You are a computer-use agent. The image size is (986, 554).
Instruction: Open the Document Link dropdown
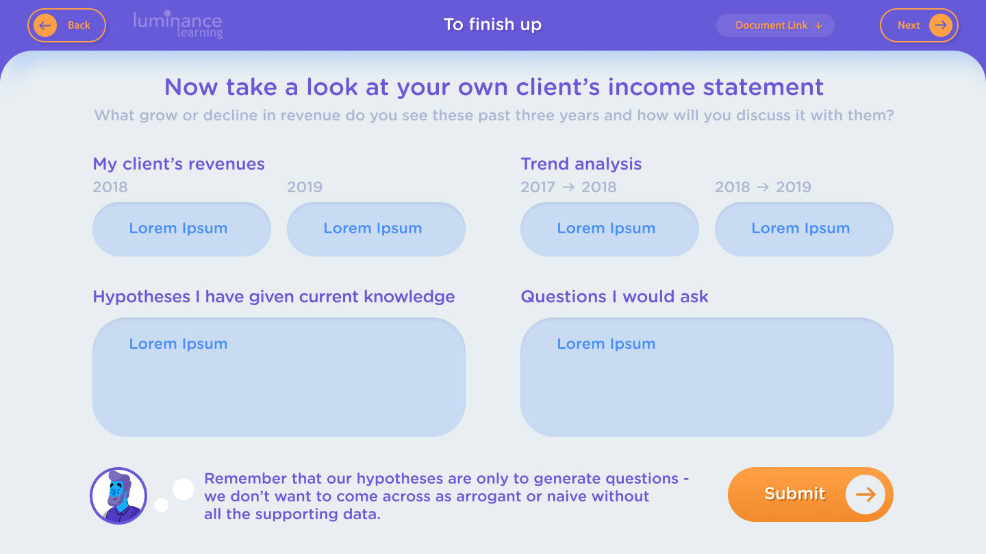(x=775, y=25)
